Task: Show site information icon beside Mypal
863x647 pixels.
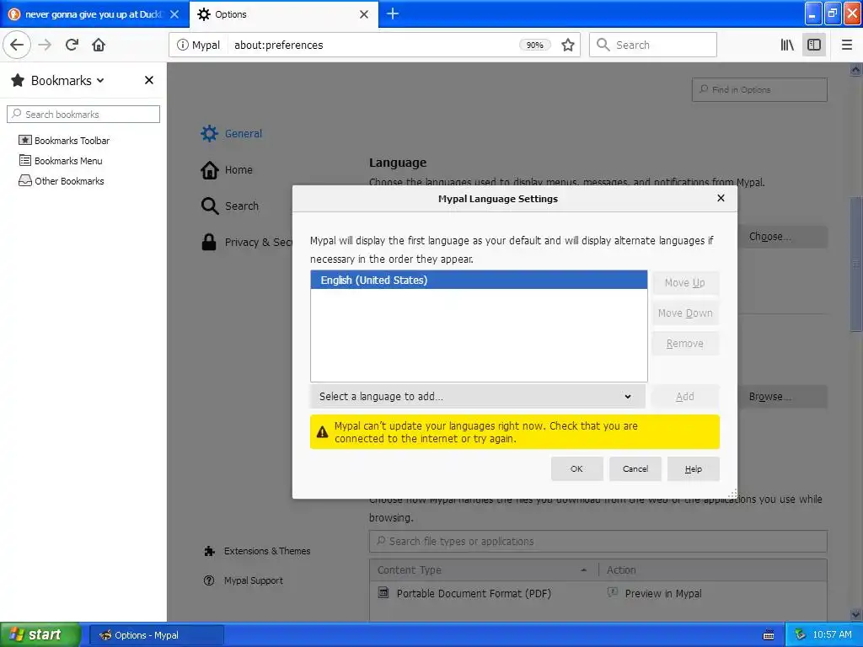Action: 182,45
